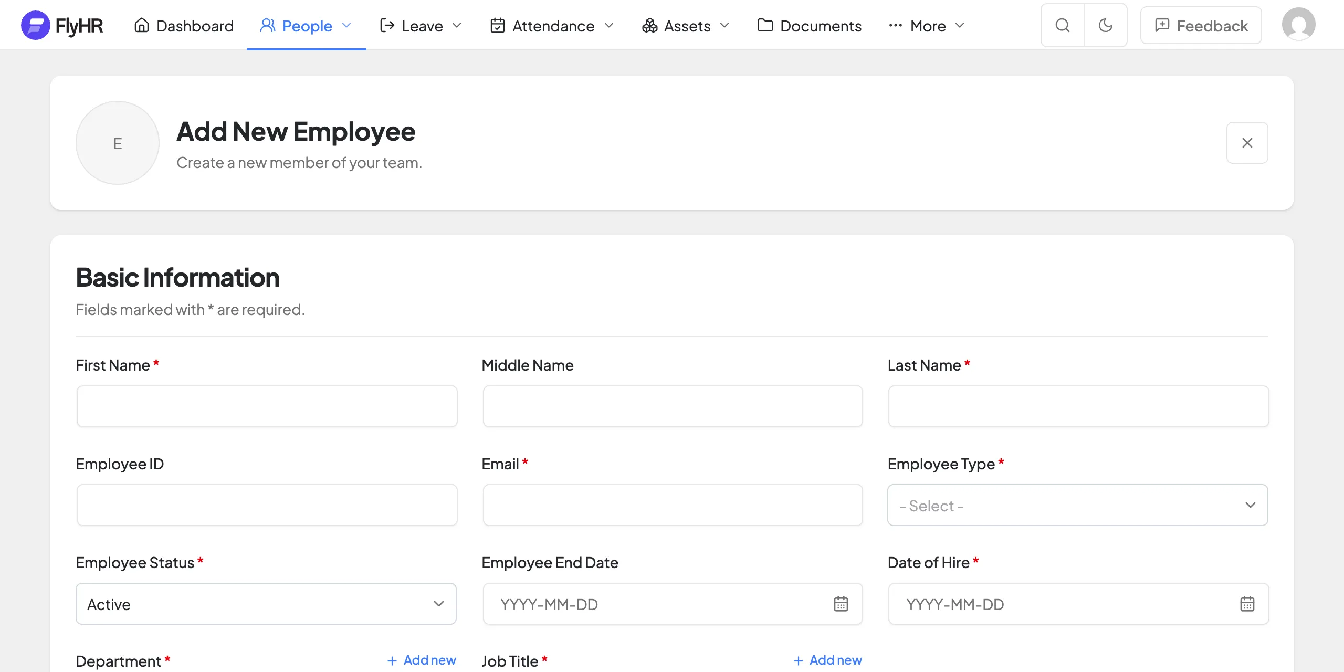Click the Date of Hire input

click(x=1079, y=604)
